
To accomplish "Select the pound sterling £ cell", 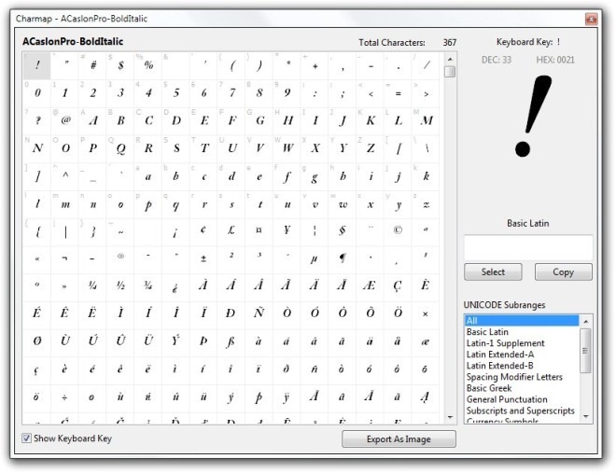I will [x=231, y=232].
